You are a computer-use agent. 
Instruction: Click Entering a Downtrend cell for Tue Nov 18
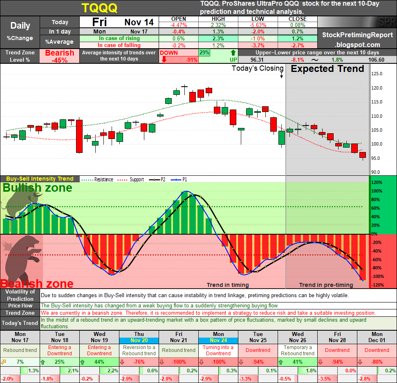pyautogui.click(x=60, y=350)
